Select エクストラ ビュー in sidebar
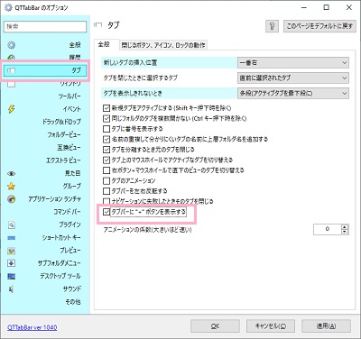Screen dimensions: 361x339 click(63, 160)
